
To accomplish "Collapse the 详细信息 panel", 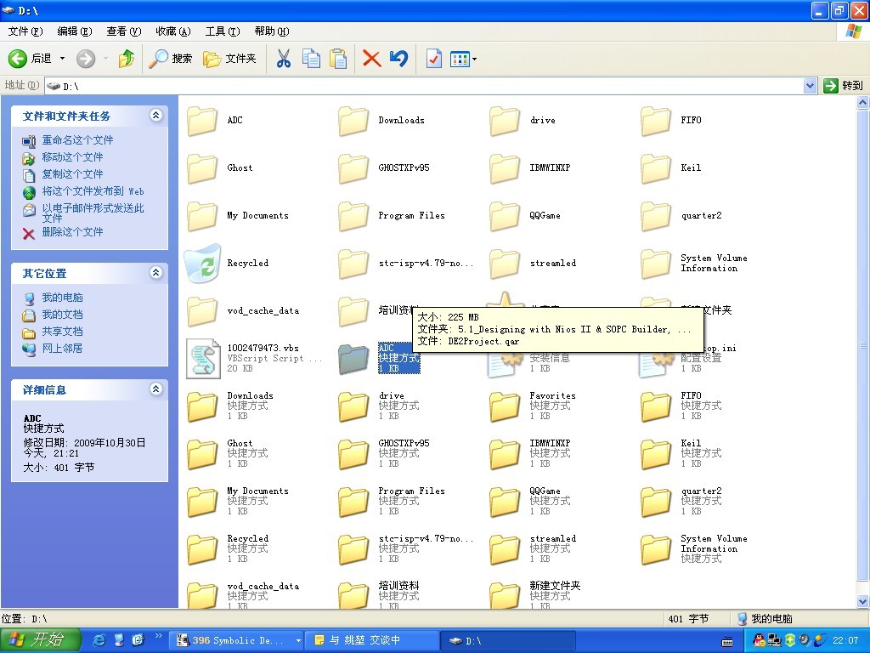I will [x=155, y=389].
